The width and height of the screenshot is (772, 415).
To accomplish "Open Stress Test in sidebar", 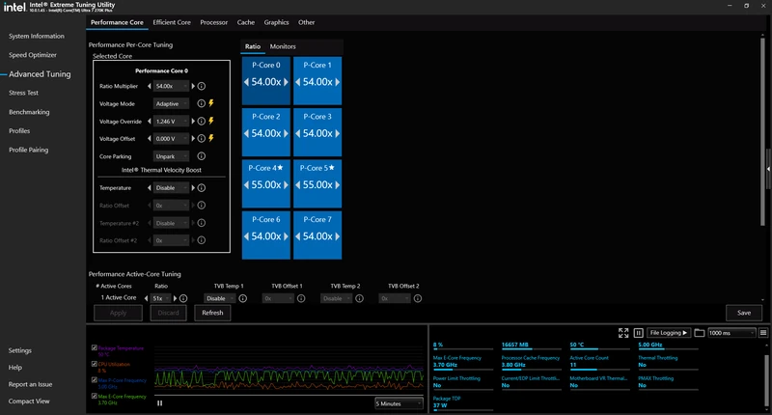I will [23, 93].
